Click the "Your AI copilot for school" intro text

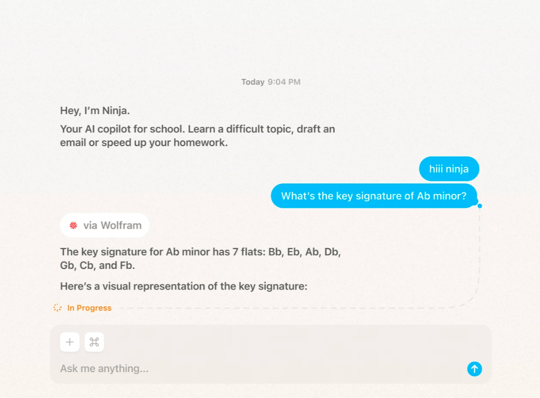[197, 136]
